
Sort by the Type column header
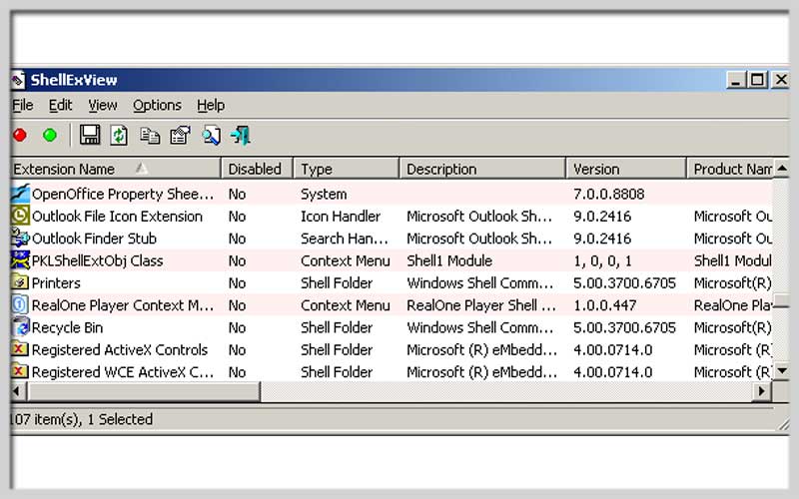(x=347, y=169)
